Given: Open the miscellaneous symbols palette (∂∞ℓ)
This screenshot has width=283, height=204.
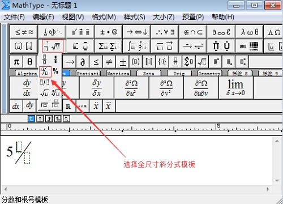Looking at the screenshot, I should click(x=221, y=32).
